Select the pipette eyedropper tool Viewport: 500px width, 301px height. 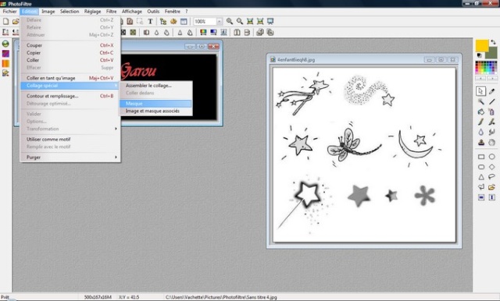pos(491,91)
